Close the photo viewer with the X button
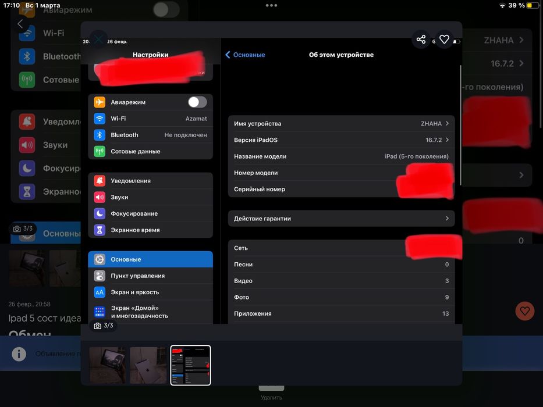The height and width of the screenshot is (407, 543). [99, 39]
